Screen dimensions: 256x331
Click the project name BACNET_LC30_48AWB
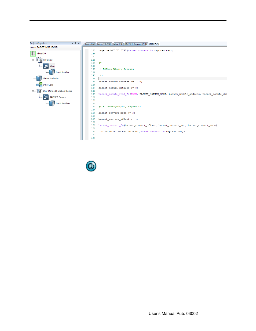pos(47,47)
